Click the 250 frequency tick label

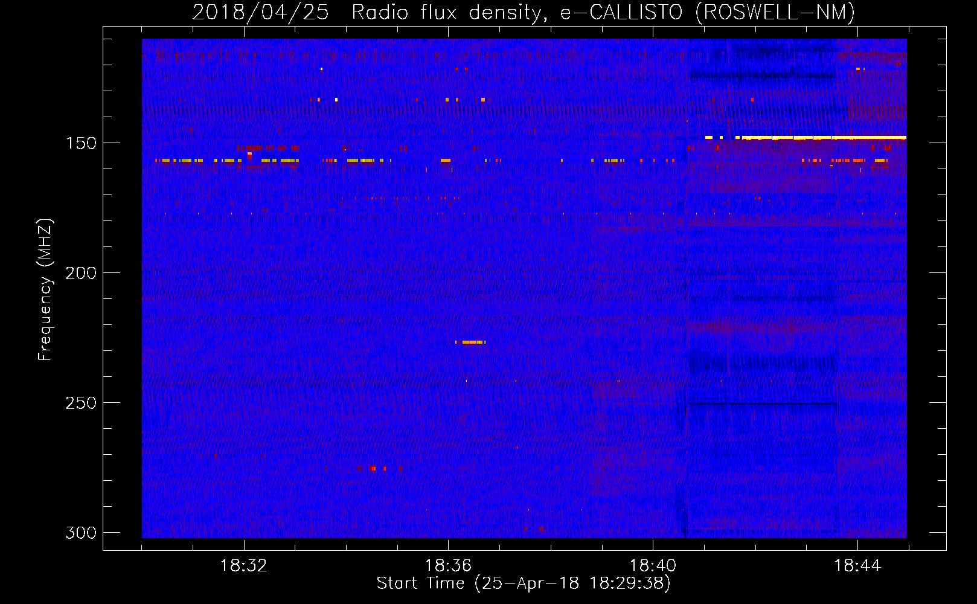81,403
